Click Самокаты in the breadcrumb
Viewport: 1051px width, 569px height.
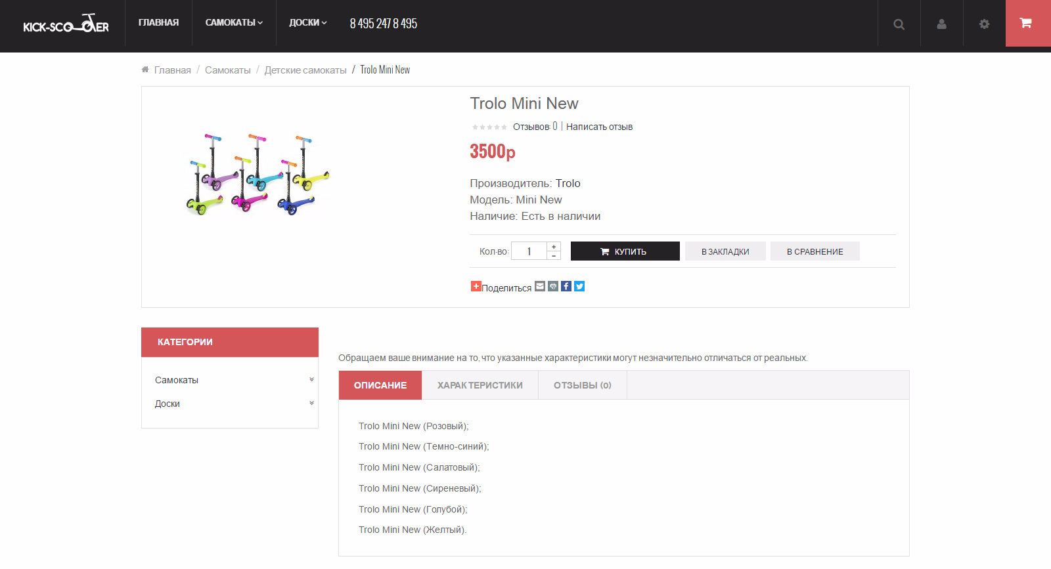point(228,70)
